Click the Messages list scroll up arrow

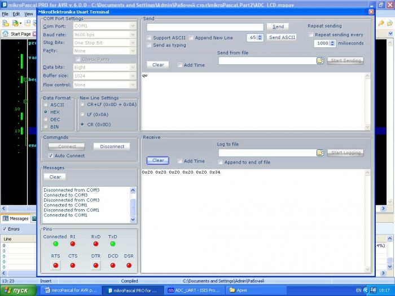pos(133,190)
